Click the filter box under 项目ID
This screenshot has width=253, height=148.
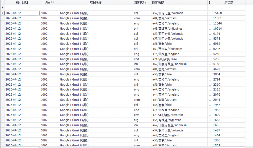point(49,7)
